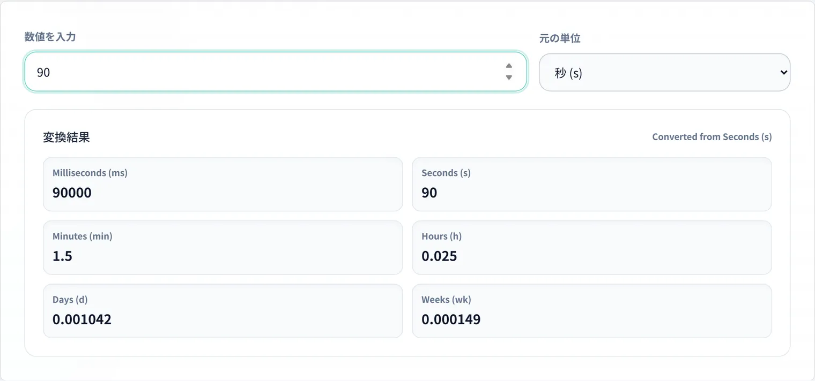
Task: Click the 数値を入力 label
Action: (x=50, y=37)
